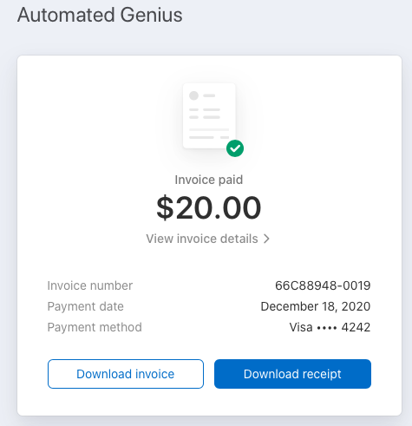Select the Automated Genius heading
Screen dimensions: 412x426
pos(100,15)
